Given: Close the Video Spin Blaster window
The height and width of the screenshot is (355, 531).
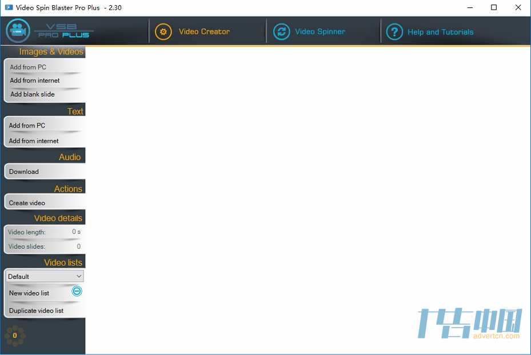Looking at the screenshot, I should point(518,7).
